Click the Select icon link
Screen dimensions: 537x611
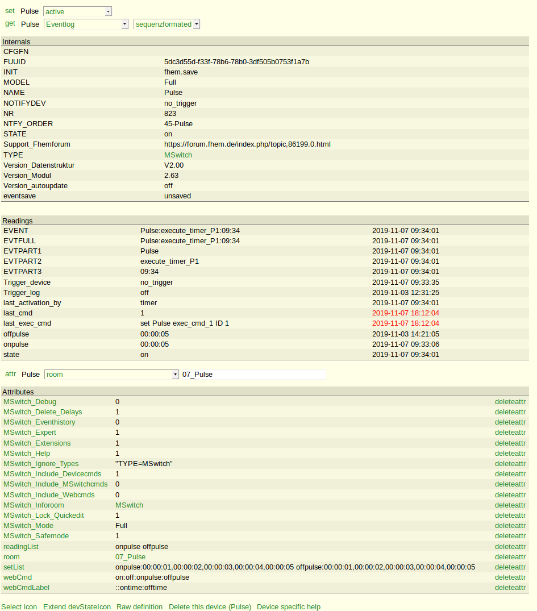[x=19, y=606]
